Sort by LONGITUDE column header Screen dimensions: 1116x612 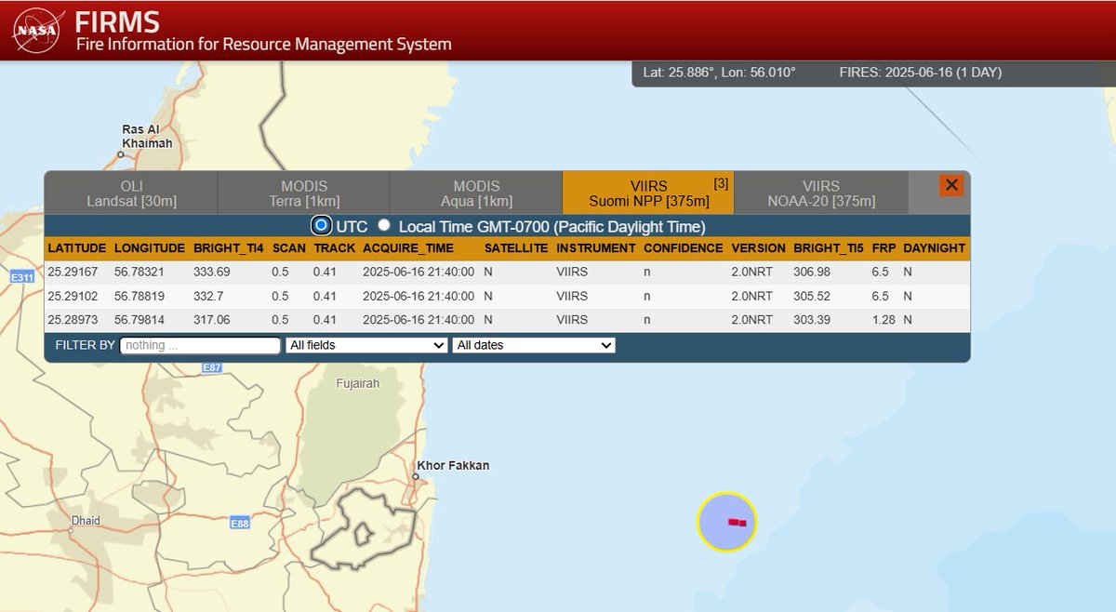click(x=150, y=248)
